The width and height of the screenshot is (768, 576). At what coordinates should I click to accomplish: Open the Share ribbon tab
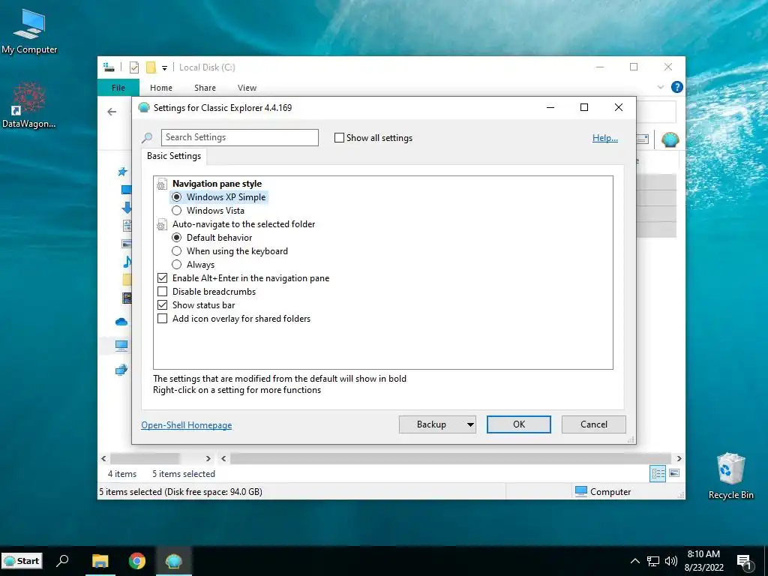(205, 88)
